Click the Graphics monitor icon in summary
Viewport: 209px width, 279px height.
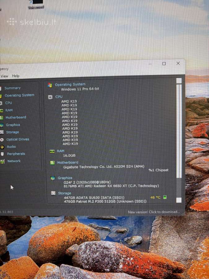(x=53, y=178)
